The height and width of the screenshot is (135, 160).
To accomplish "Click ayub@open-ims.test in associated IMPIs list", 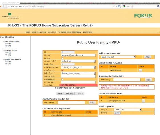I will coord(117,101).
